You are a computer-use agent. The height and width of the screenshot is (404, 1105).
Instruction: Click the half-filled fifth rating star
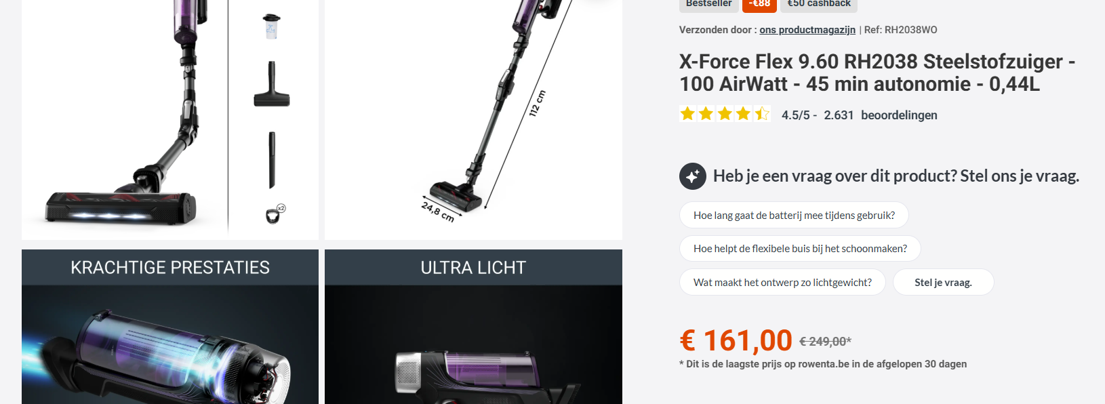762,114
